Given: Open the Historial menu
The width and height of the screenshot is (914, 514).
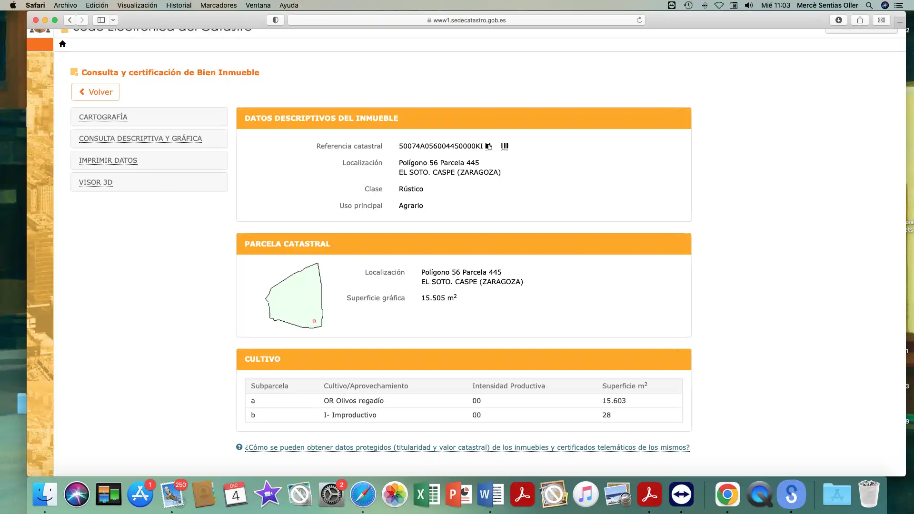Looking at the screenshot, I should [x=179, y=5].
